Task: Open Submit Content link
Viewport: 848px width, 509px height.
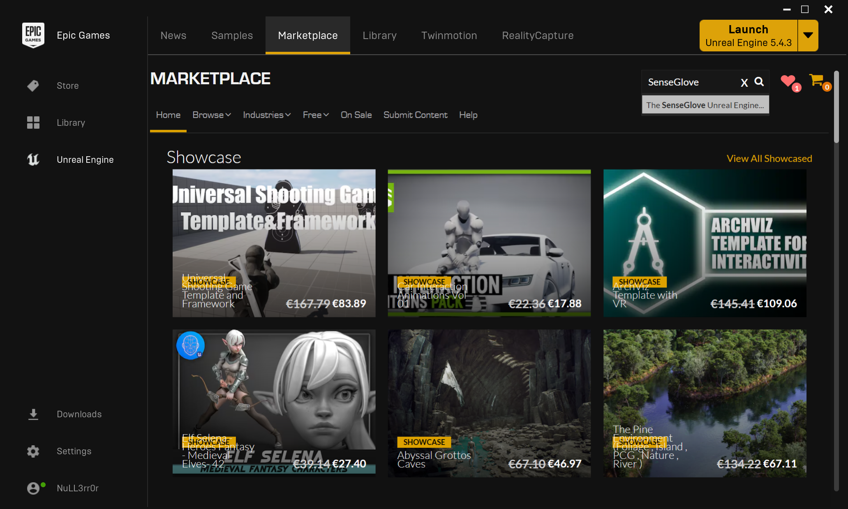Action: (x=415, y=115)
